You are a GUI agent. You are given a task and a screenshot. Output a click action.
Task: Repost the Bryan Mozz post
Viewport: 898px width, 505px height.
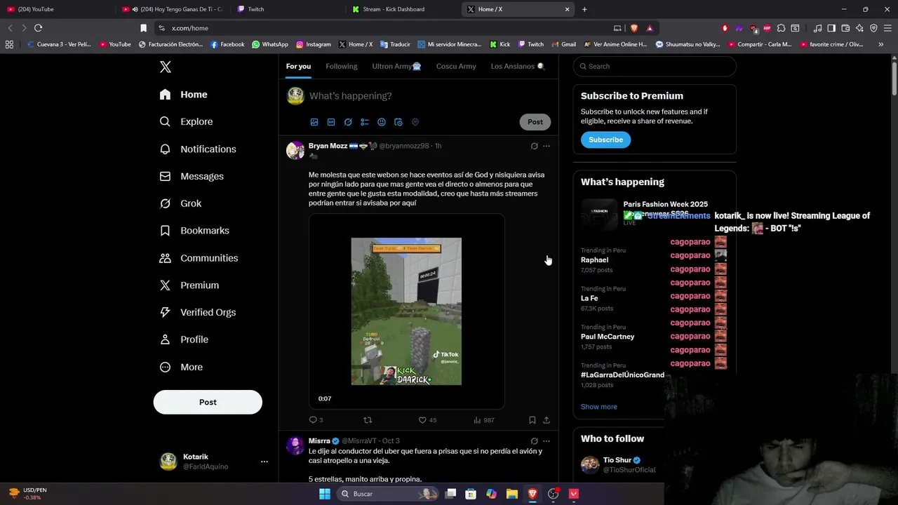368,420
